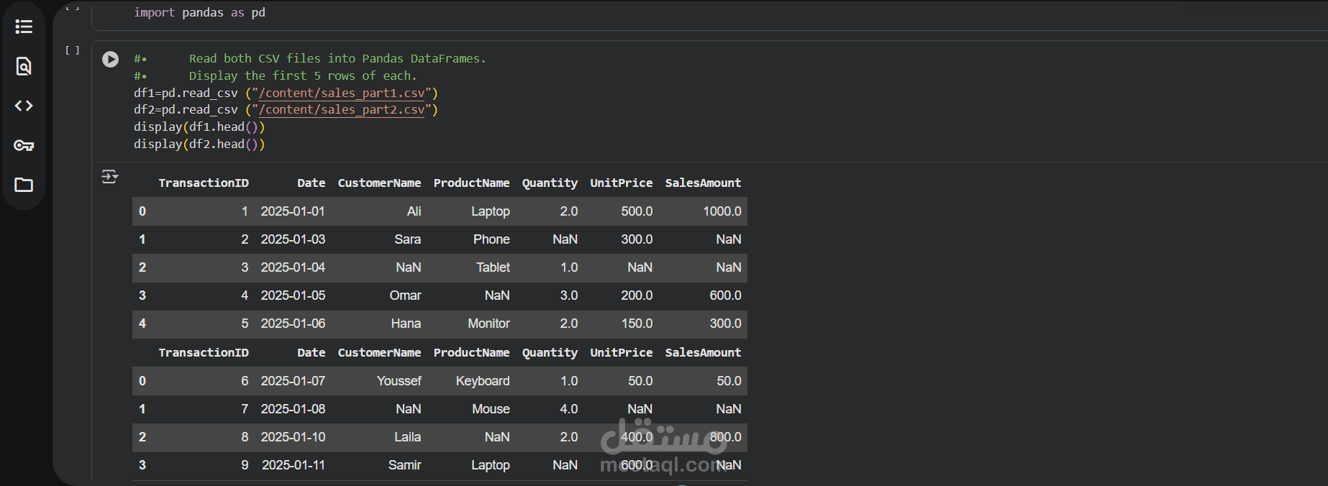1328x486 pixels.
Task: Select the 2025-01-04 date cell
Action: [293, 267]
